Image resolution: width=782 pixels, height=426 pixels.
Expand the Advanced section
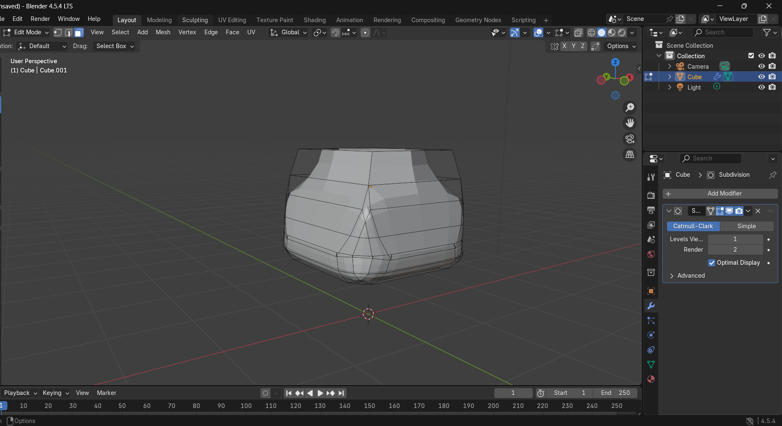(690, 276)
